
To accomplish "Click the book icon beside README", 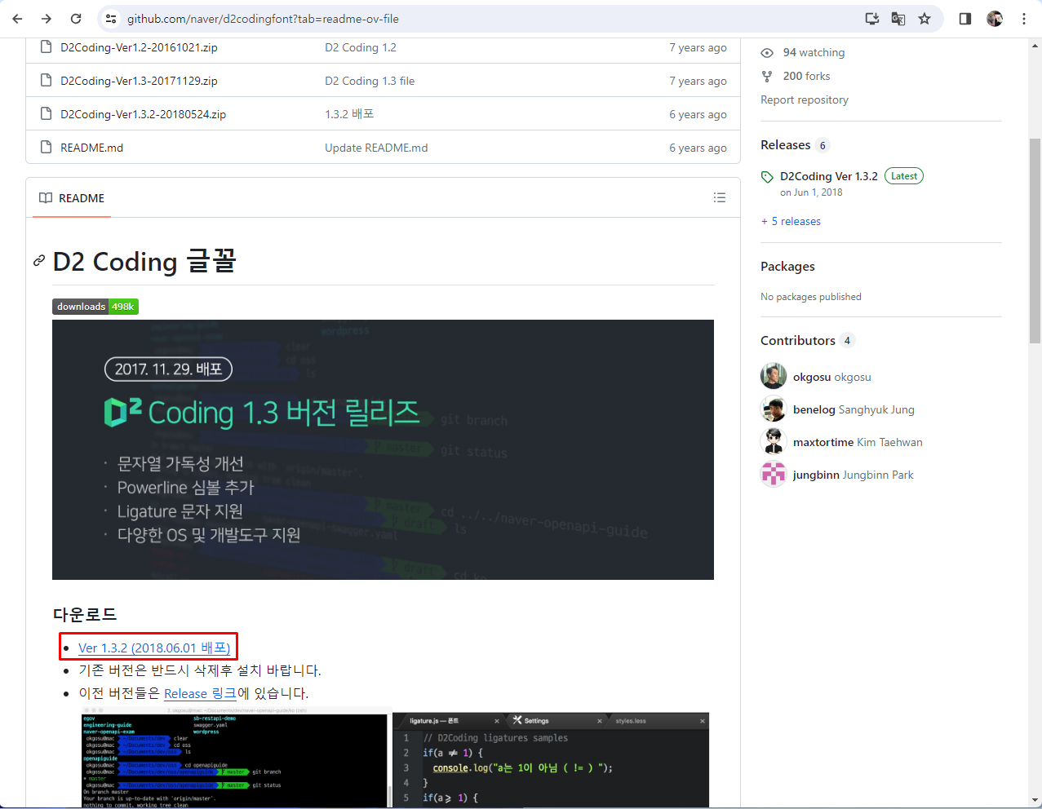I will tap(46, 197).
